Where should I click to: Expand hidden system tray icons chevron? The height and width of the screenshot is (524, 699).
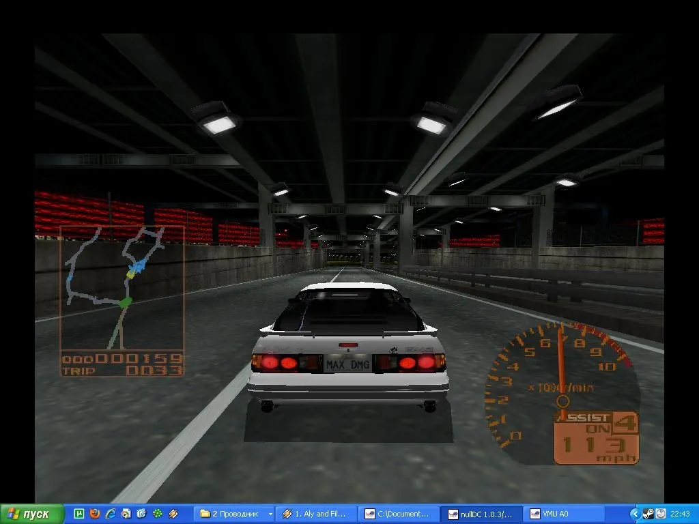[x=636, y=514]
